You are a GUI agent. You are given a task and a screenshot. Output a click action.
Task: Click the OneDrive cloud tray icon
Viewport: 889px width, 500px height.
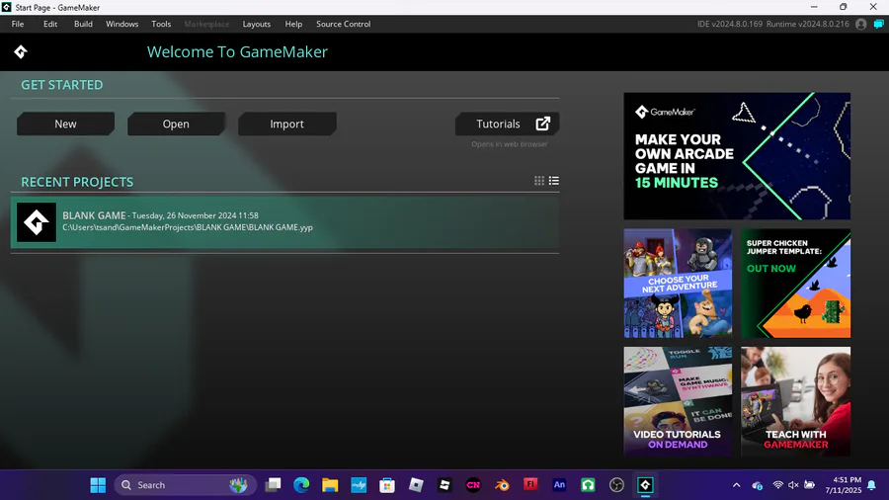757,485
